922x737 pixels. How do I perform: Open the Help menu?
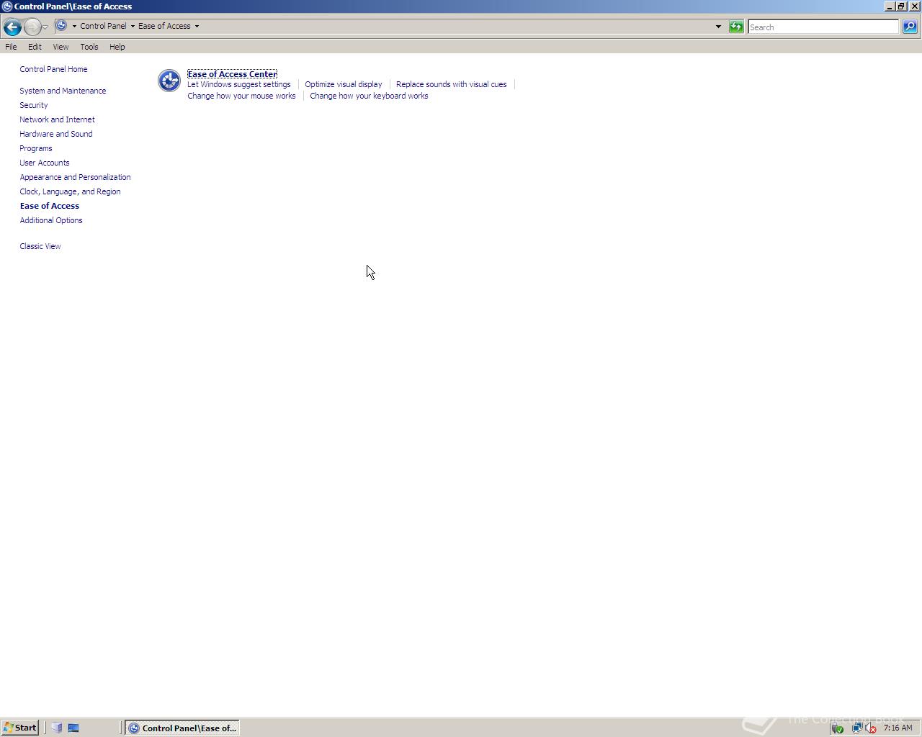pyautogui.click(x=117, y=47)
